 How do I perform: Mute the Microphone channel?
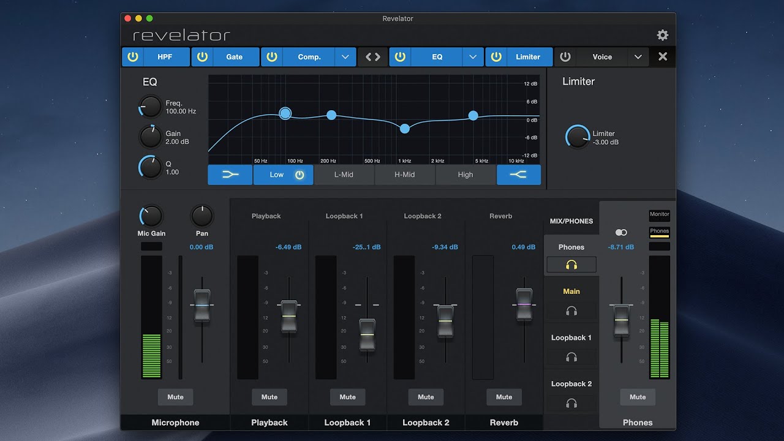click(x=175, y=397)
